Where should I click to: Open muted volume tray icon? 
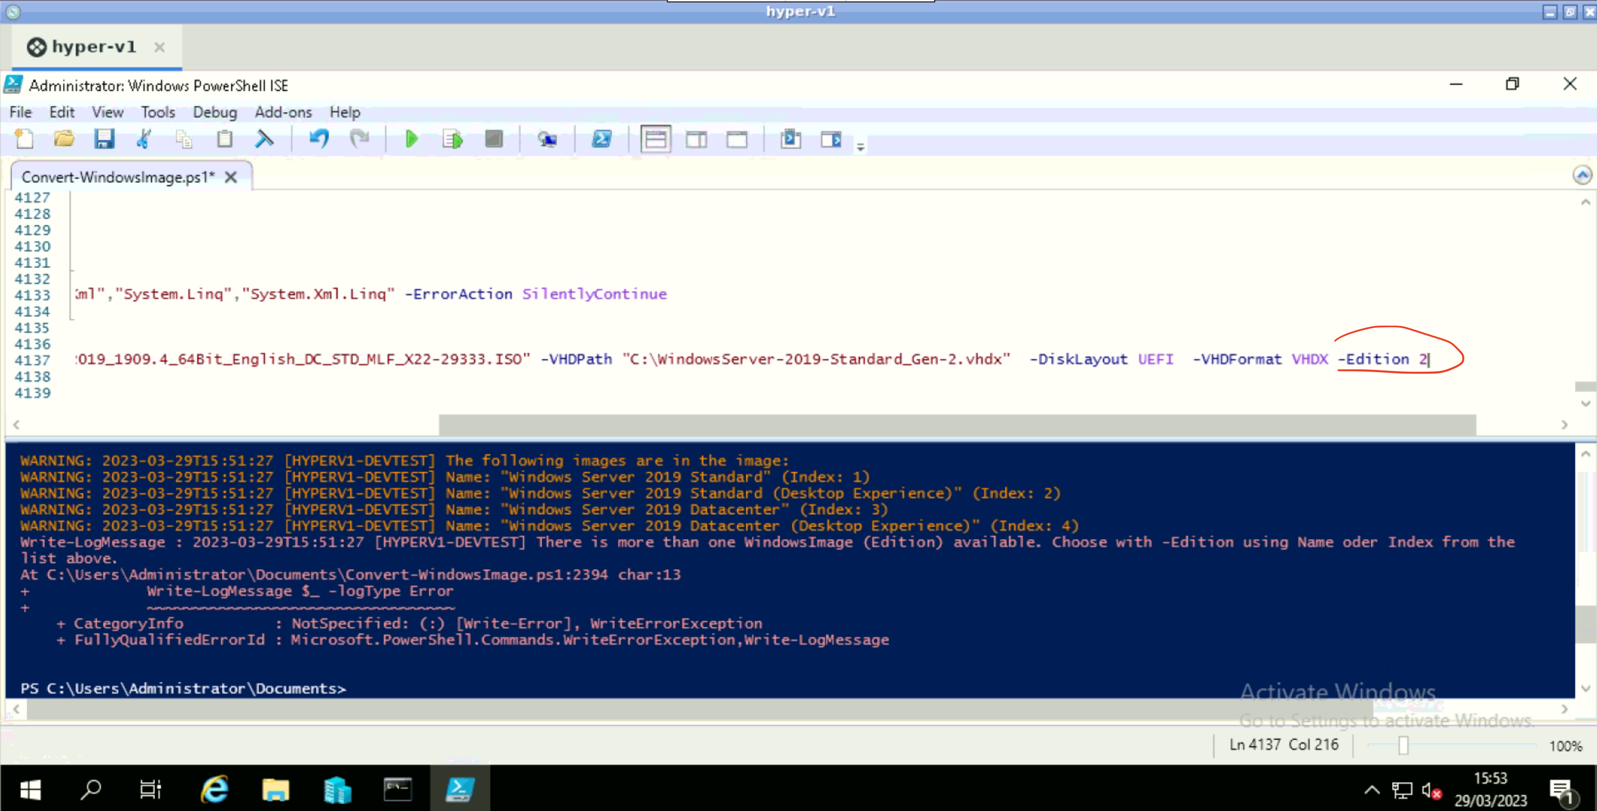(x=1432, y=790)
